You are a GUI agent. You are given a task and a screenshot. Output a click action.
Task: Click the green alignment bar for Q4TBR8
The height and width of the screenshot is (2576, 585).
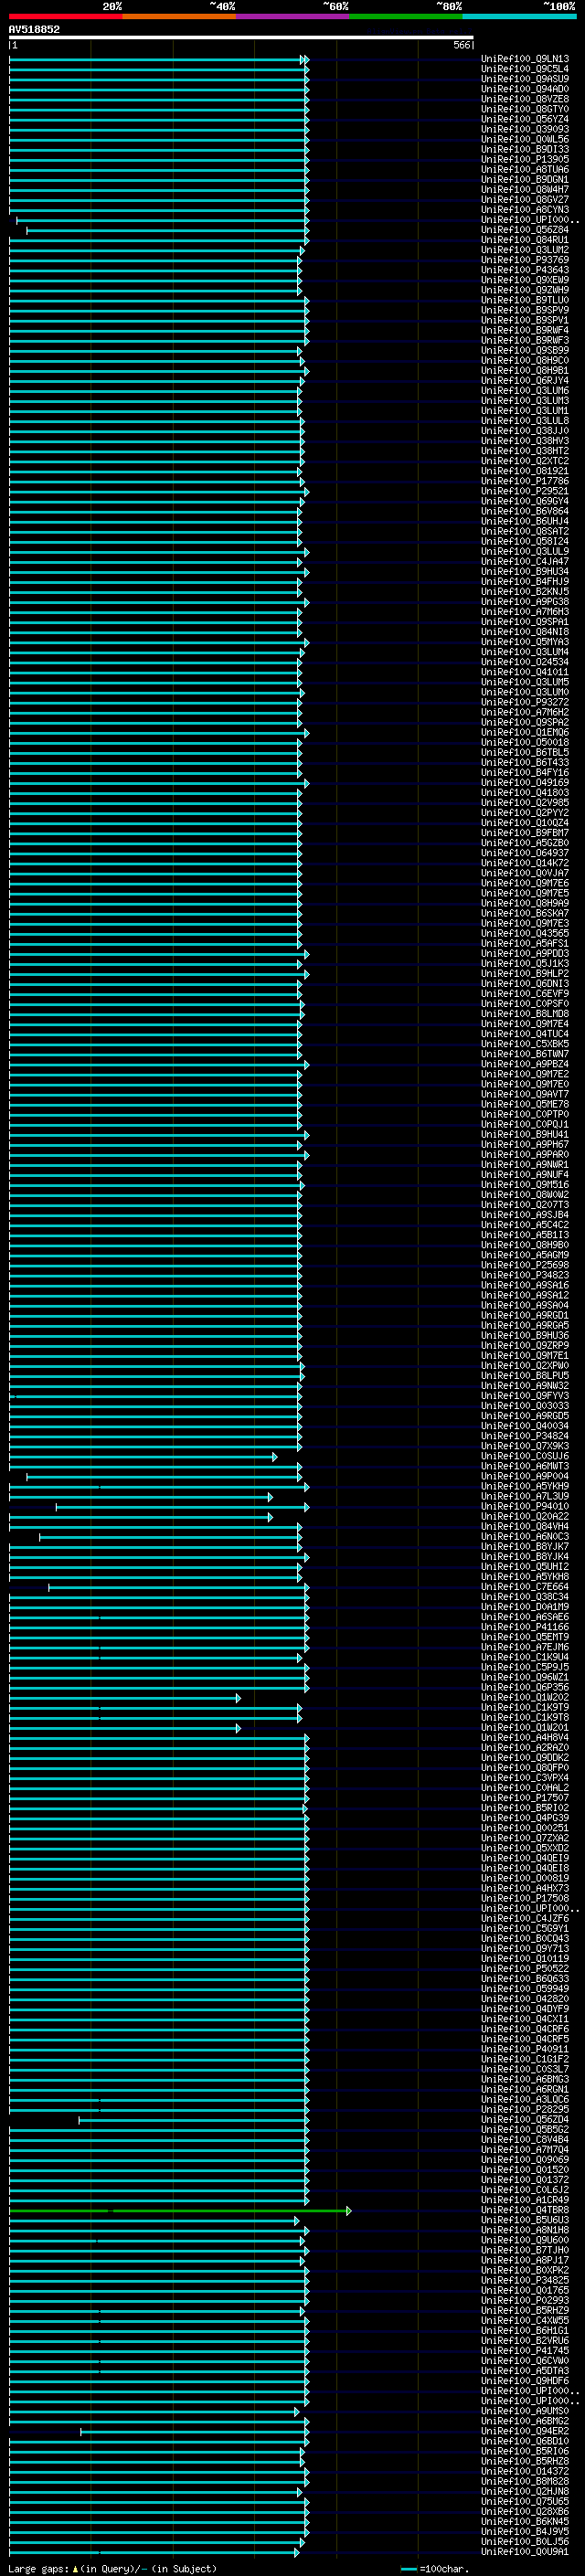(x=180, y=2211)
